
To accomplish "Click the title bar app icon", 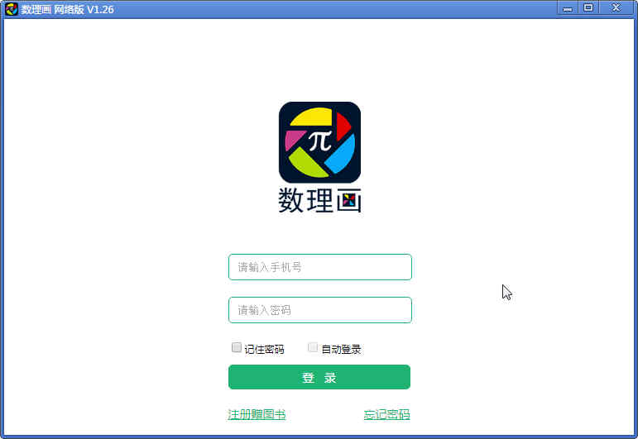I will (12, 8).
